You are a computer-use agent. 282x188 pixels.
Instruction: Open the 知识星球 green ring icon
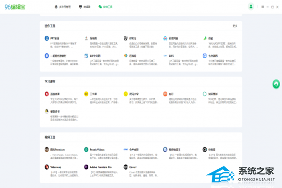coord(204,94)
